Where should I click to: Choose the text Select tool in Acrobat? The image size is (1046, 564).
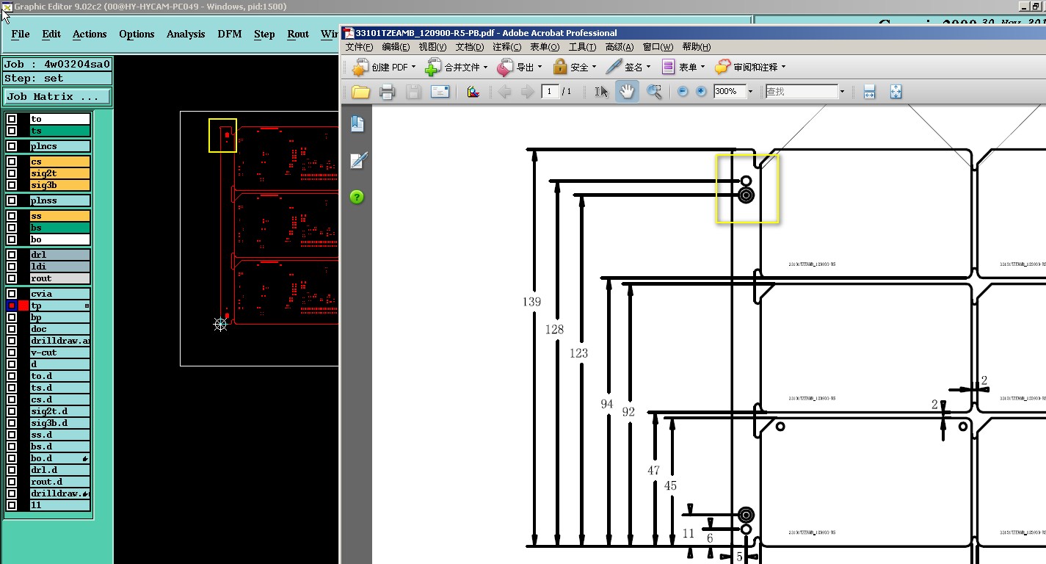[601, 92]
